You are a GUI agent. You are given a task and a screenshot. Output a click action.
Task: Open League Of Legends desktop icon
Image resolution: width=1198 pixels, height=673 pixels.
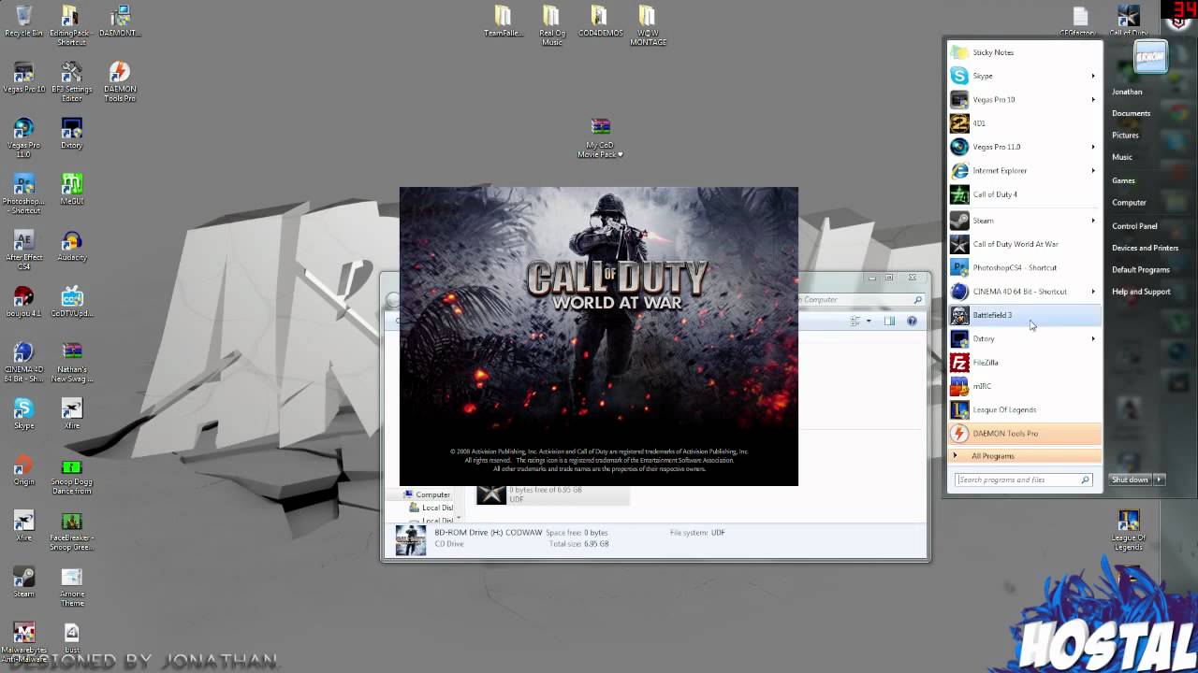click(x=1129, y=530)
